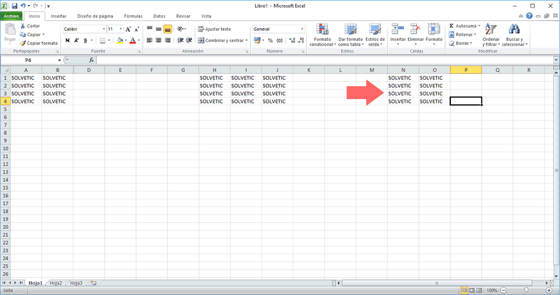Open the Calibri font name dropdown
This screenshot has height=295, width=560.
[104, 29]
